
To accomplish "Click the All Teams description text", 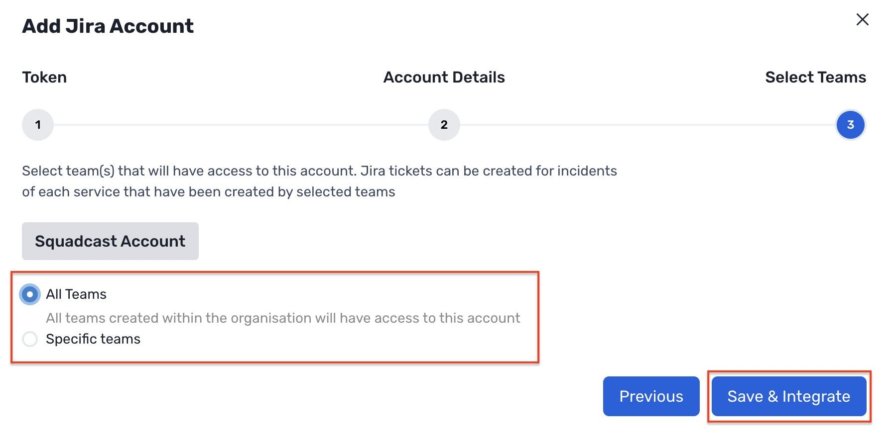I will click(283, 318).
